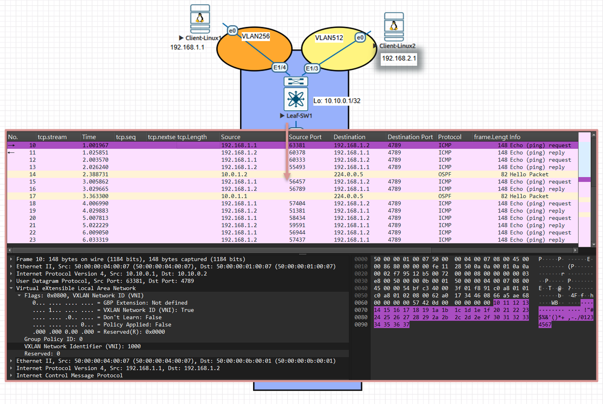Click the Protocol column header
603x404 pixels.
450,137
